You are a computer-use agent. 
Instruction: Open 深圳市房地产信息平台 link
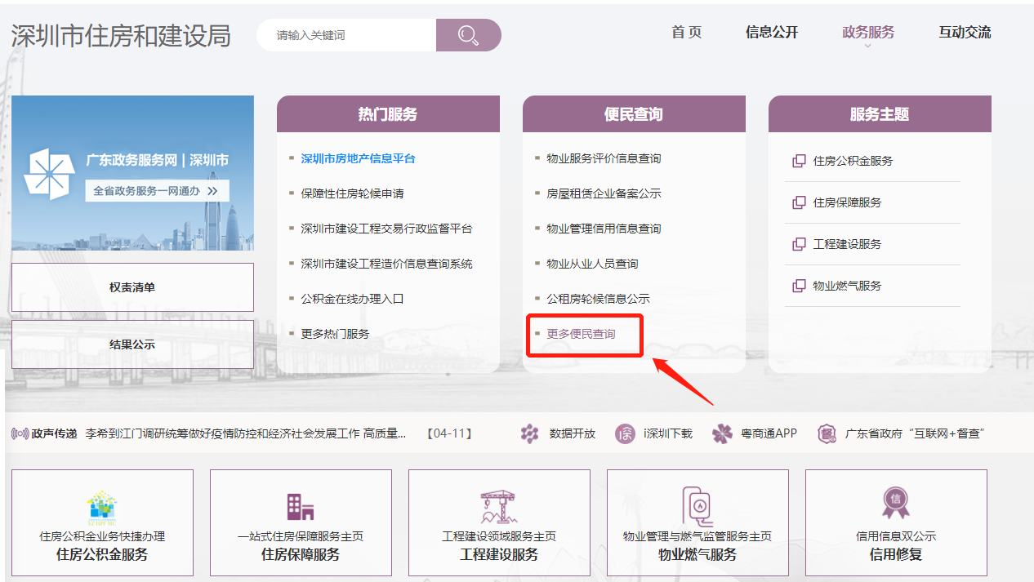(x=358, y=158)
